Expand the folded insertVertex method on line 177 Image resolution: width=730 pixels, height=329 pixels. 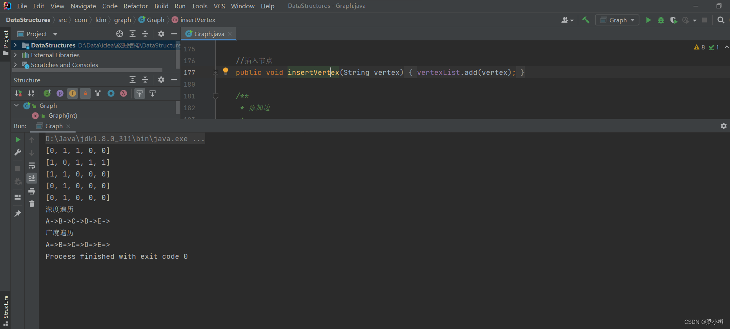[x=215, y=72]
